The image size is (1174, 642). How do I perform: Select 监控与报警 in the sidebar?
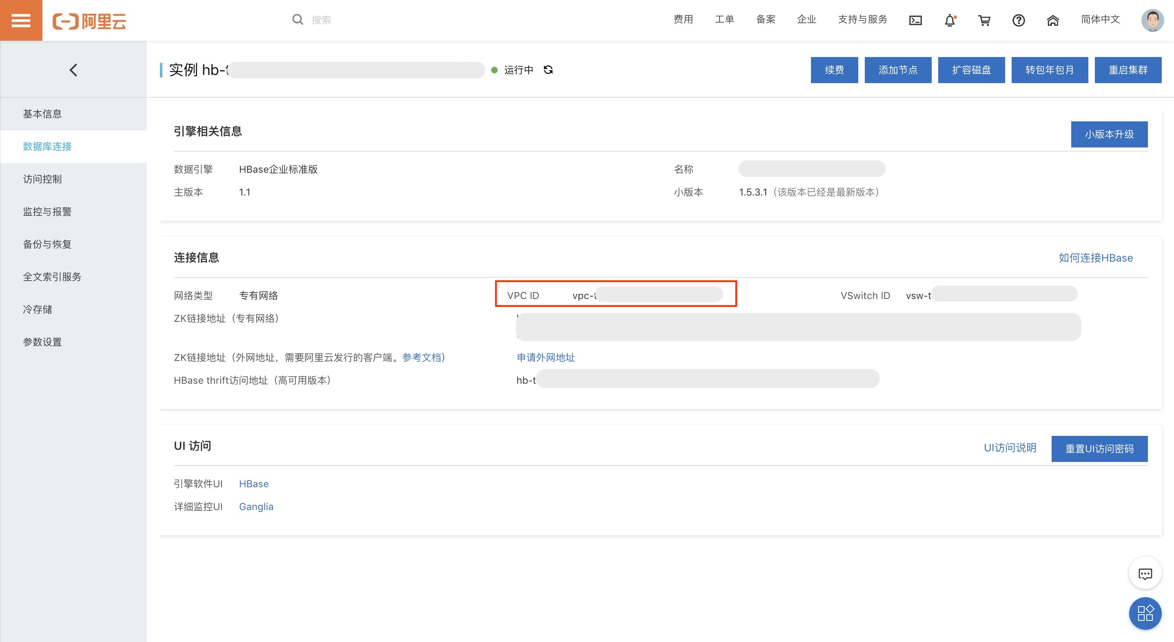tap(73, 211)
